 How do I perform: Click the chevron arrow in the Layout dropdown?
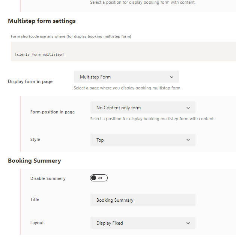(x=188, y=223)
